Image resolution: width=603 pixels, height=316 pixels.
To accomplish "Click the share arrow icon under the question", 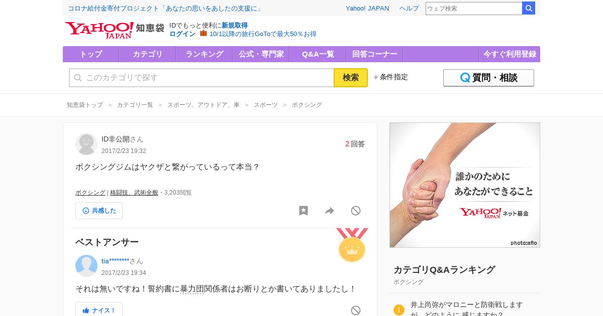I will click(x=330, y=211).
